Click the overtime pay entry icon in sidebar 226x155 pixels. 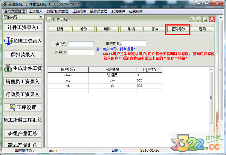(8, 41)
